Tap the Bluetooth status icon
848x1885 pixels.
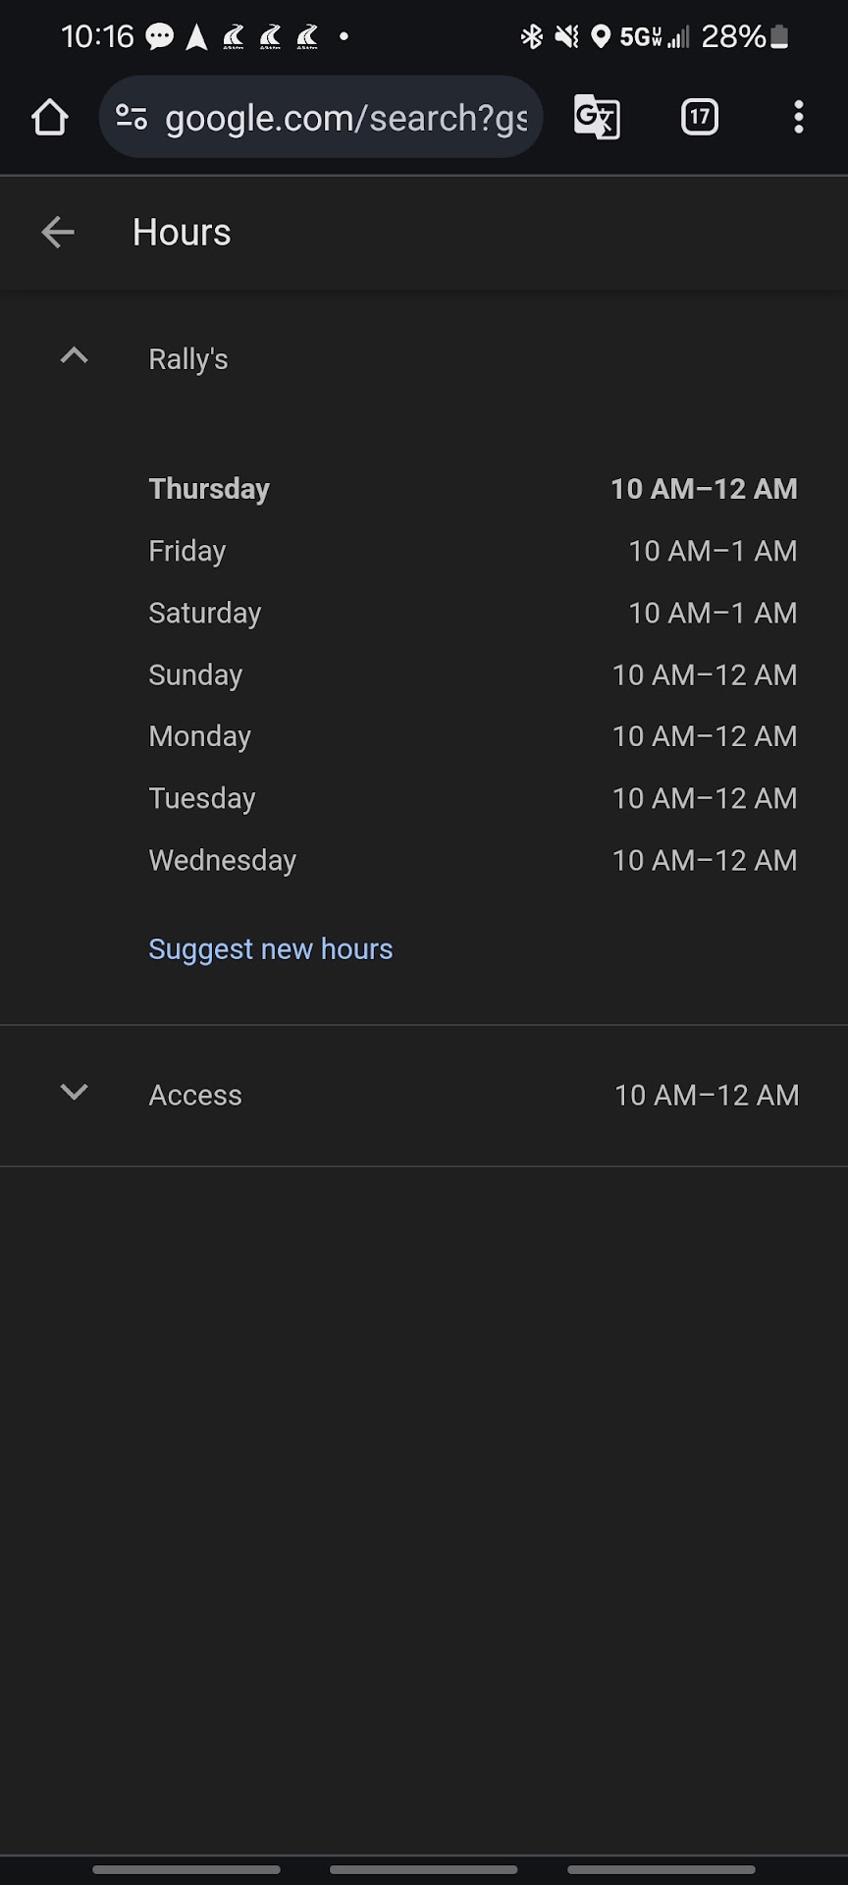coord(531,37)
